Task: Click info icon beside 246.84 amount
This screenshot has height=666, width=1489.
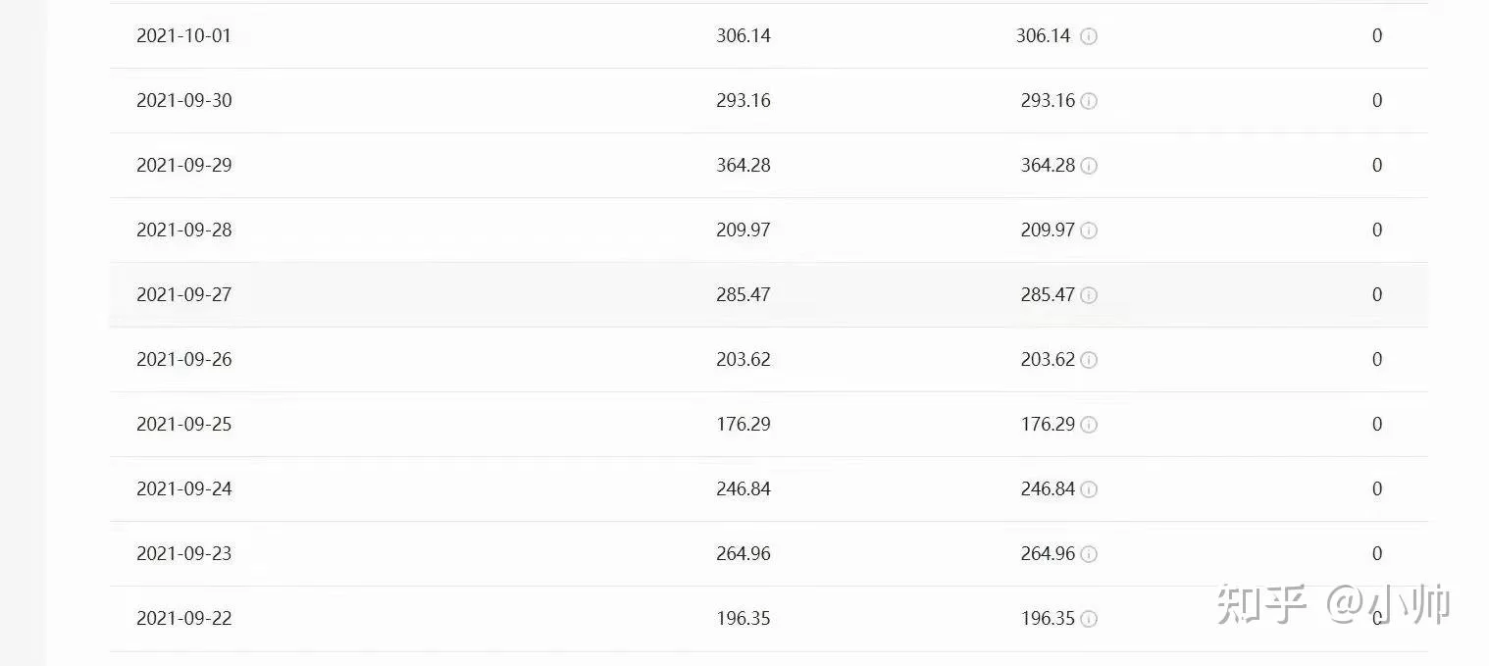Action: (1089, 489)
